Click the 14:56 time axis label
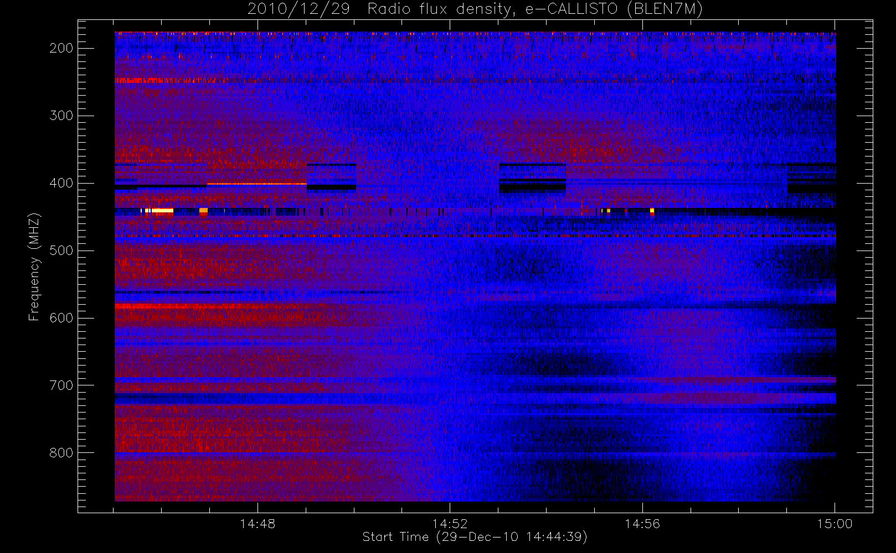The width and height of the screenshot is (896, 553). point(642,524)
